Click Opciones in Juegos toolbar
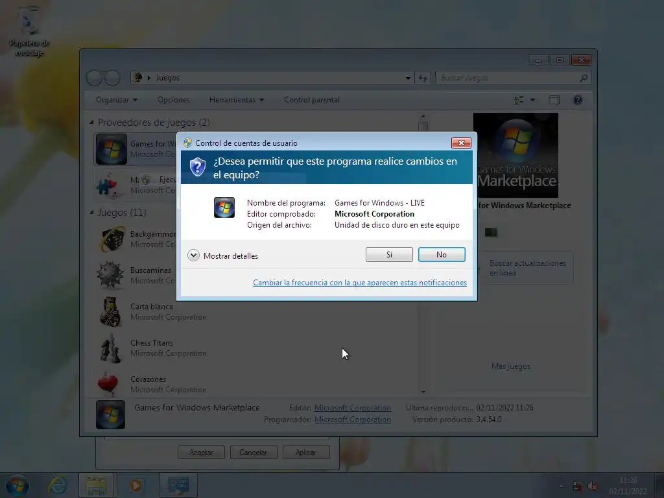The height and width of the screenshot is (498, 664). [174, 100]
